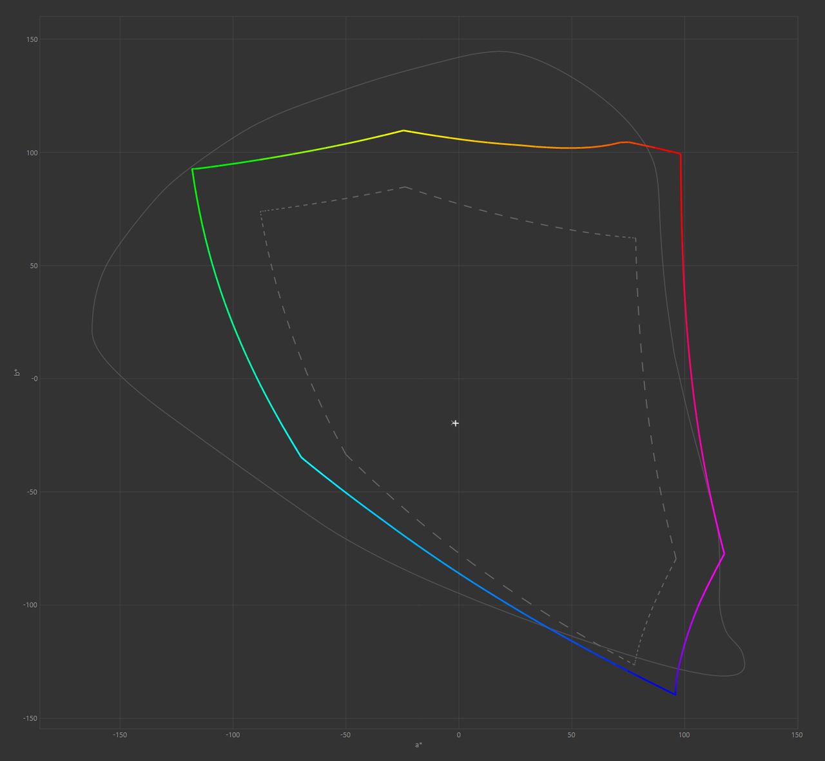Click the red corner of the colored gamut
The image size is (825, 761).
[680, 154]
